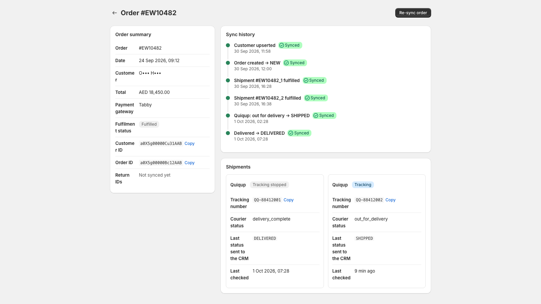541x304 pixels.
Task: Click the Not synced yet text
Action: pos(155,175)
